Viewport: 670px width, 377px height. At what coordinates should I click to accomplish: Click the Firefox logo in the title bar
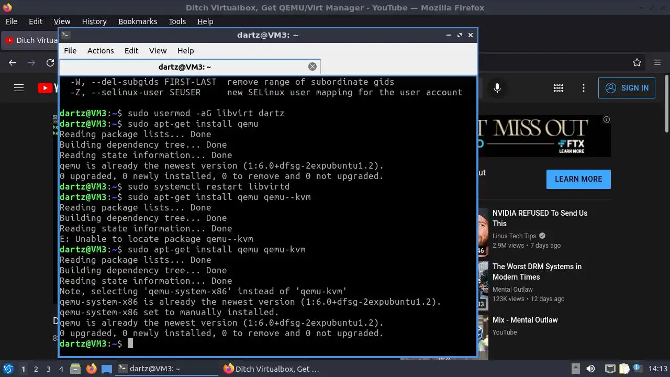pyautogui.click(x=7, y=7)
